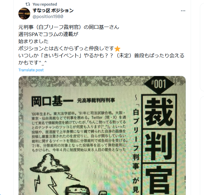Image resolution: width=204 pixels, height=195 pixels.
Task: Visit the @position1980 handle link
Action: 48,17
